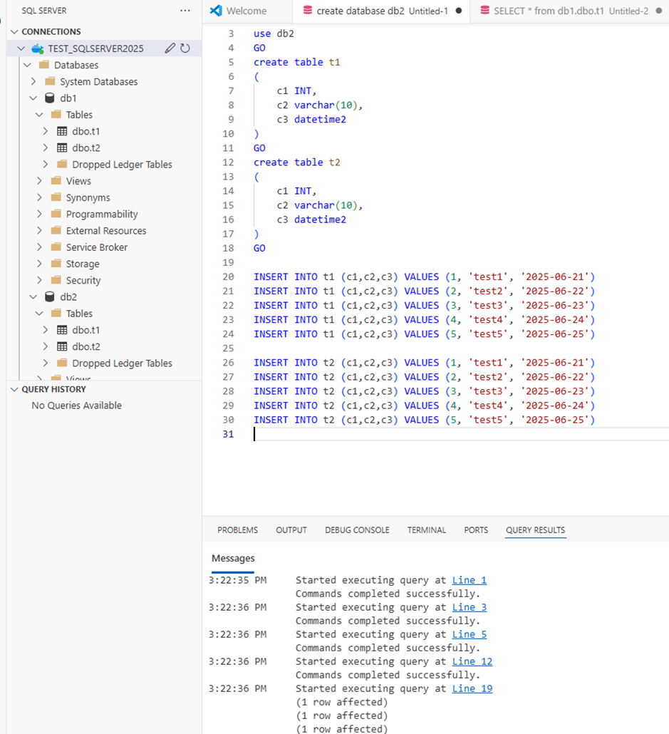669x734 pixels.
Task: Click the refresh icon beside TEST_SQLSERVER2025
Action: click(x=185, y=48)
